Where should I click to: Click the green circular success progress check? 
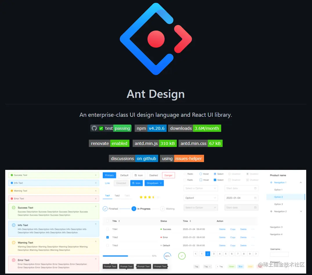[x=182, y=256]
